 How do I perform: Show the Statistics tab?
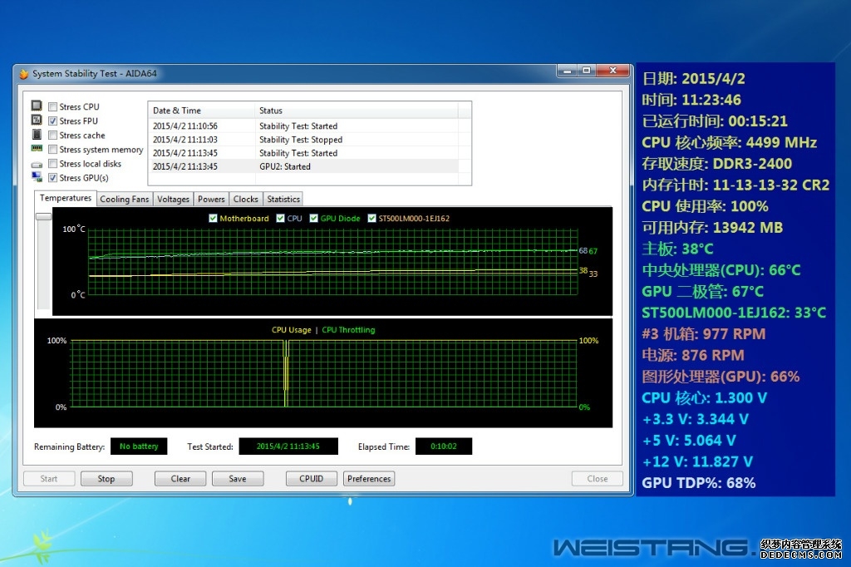pos(283,200)
